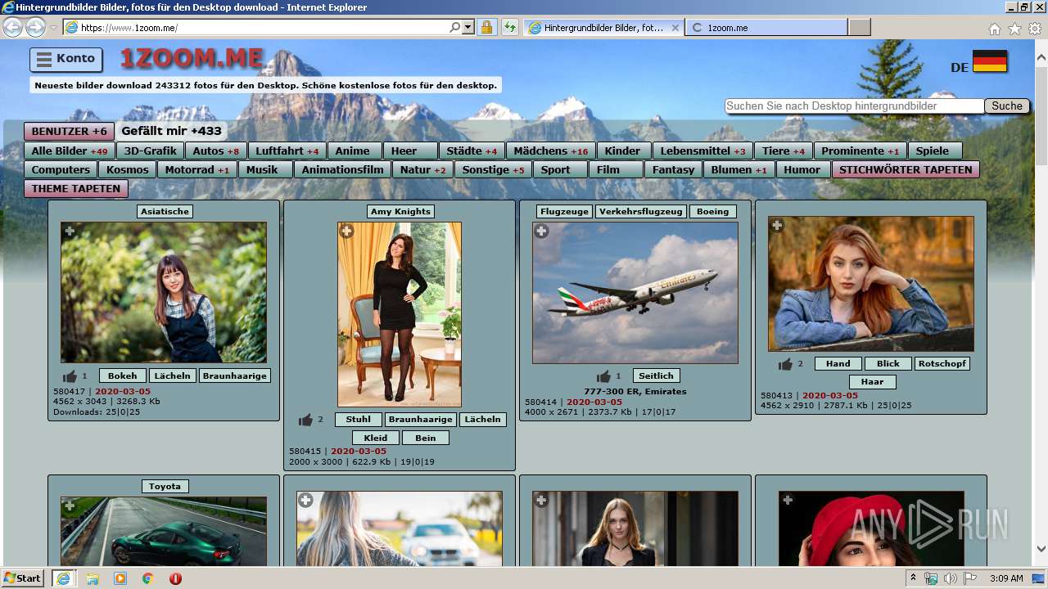
Task: Open the Mädchen category
Action: tap(550, 151)
